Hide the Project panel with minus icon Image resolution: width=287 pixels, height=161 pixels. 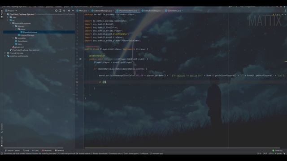tap(73, 11)
